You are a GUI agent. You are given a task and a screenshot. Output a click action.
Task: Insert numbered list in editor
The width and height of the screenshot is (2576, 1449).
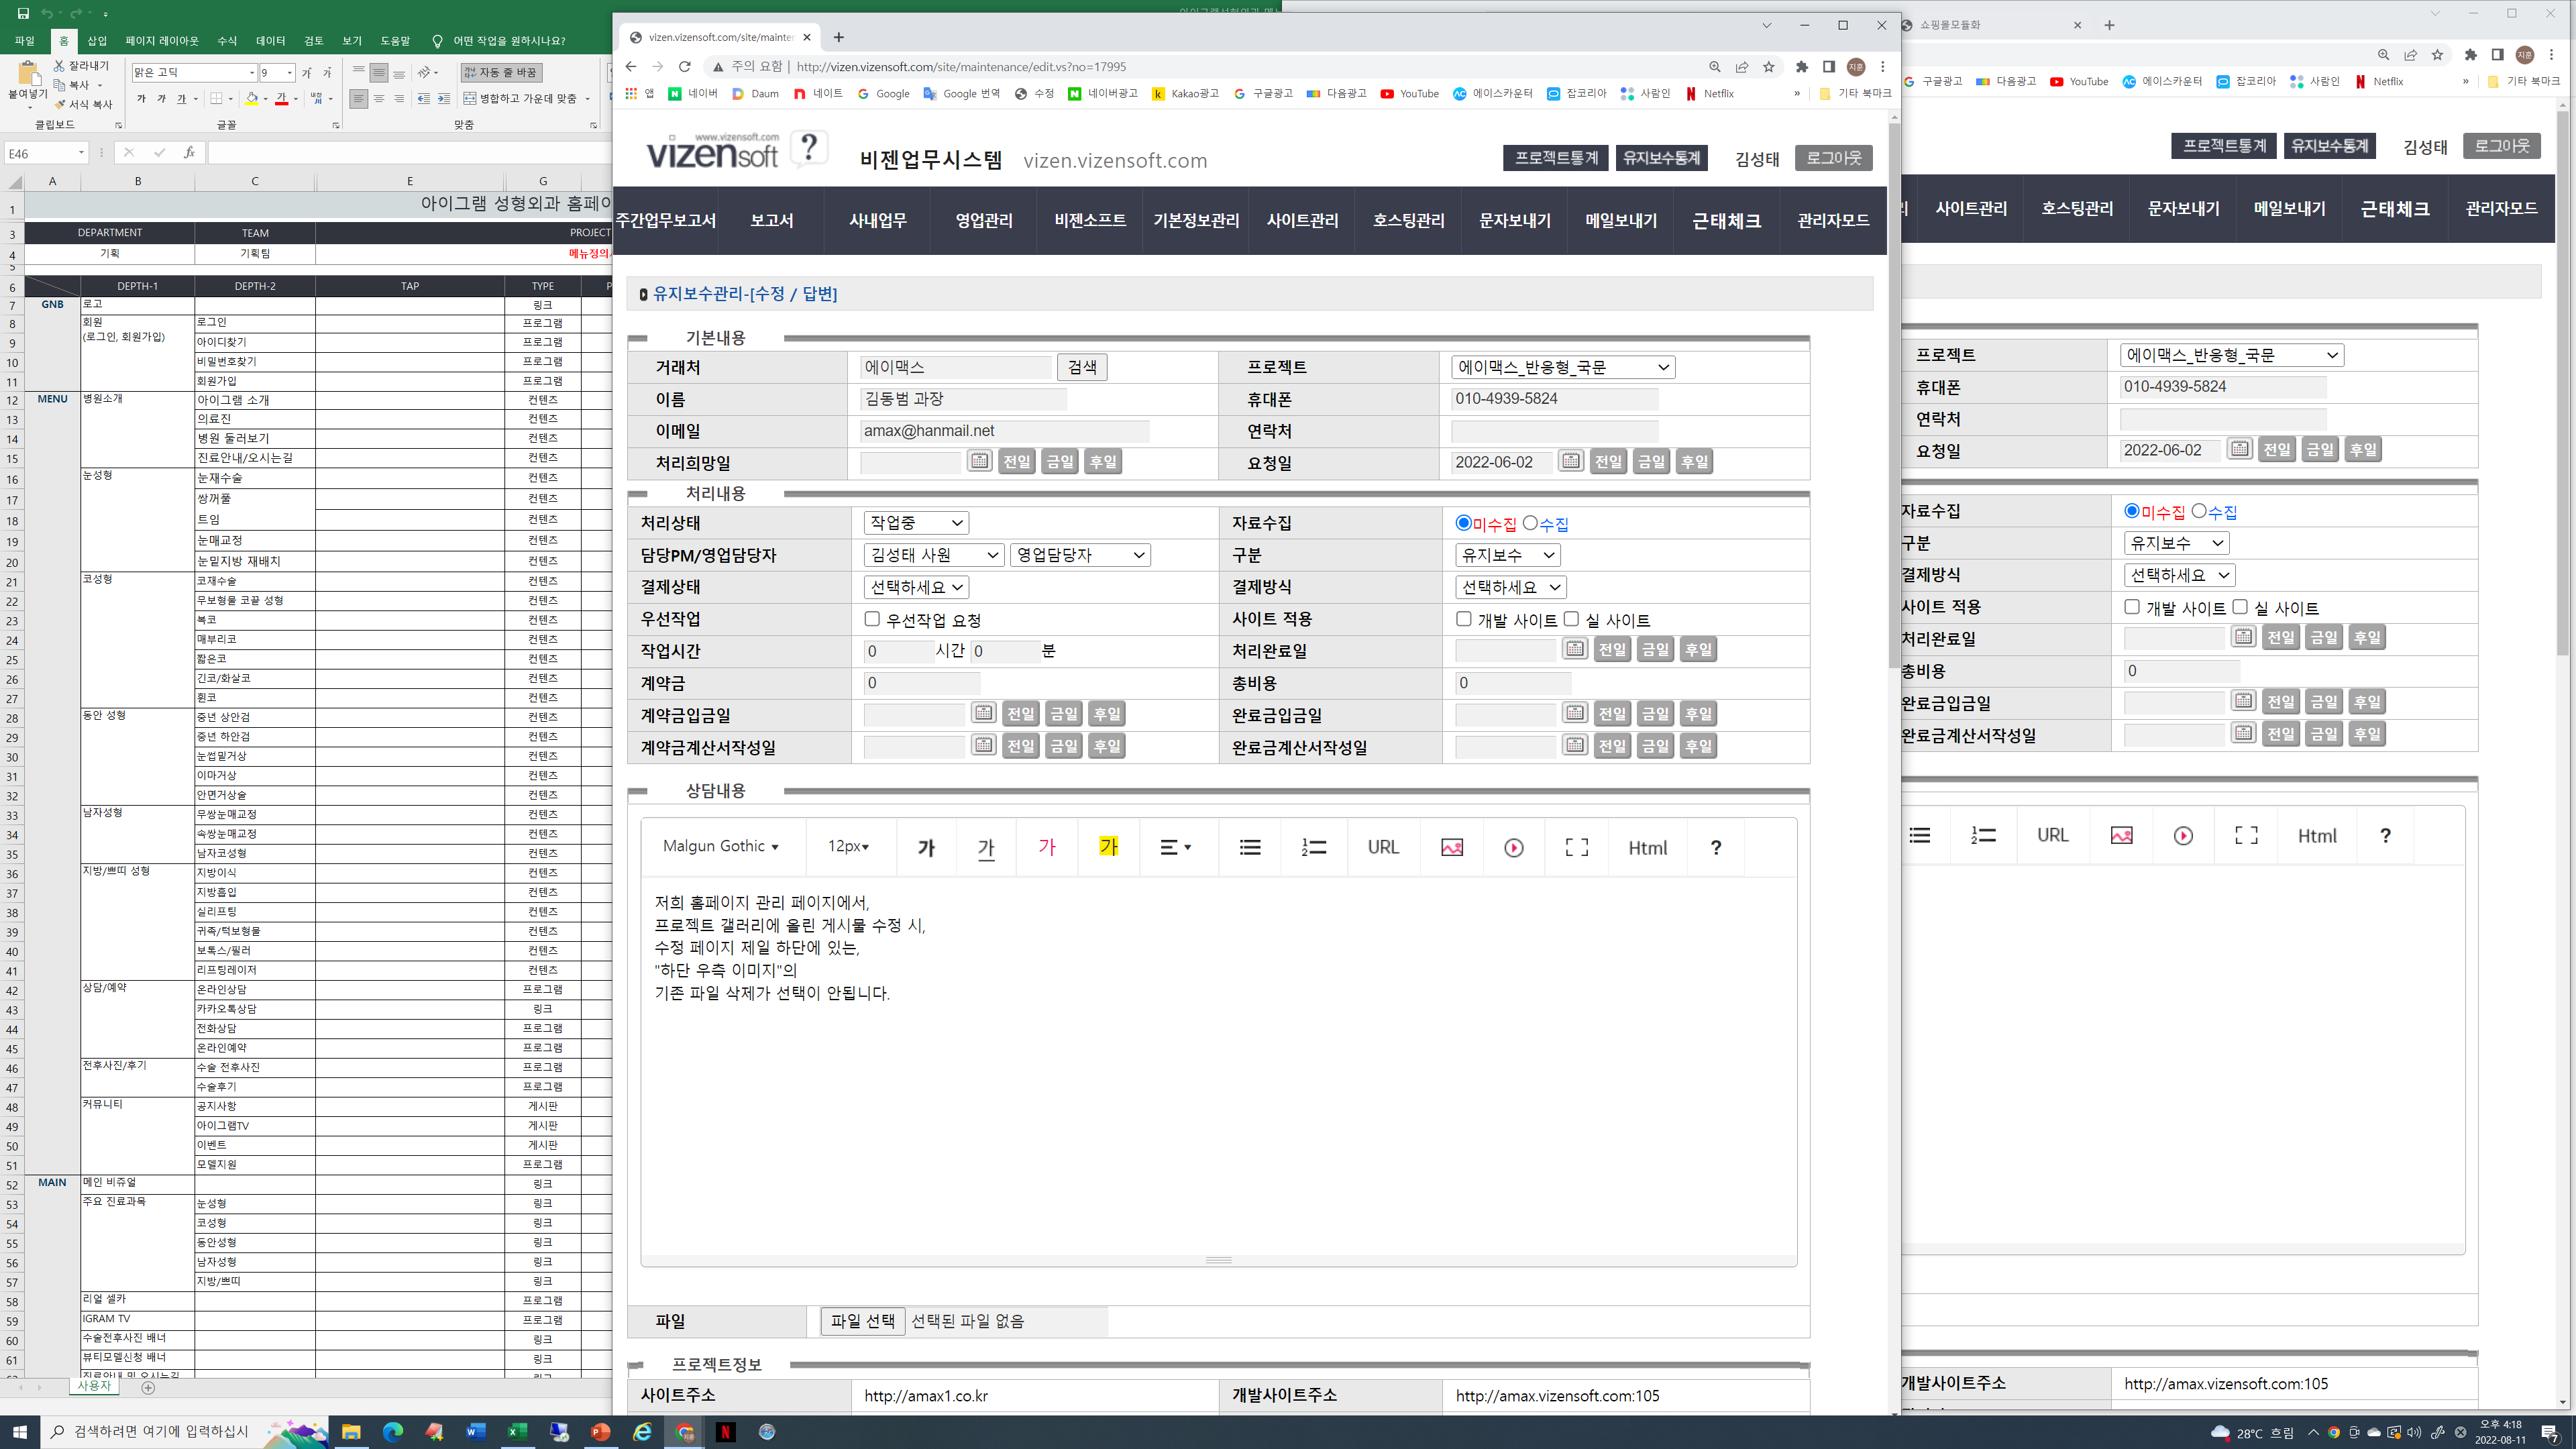[x=1313, y=847]
